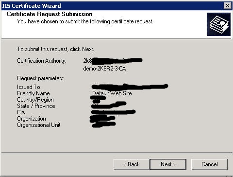The height and width of the screenshot is (177, 233).
Task: Click the Friendly Name label
Action: [x=33, y=93]
